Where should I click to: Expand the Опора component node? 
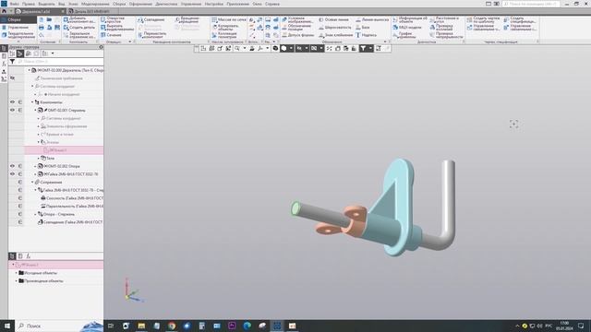point(36,166)
